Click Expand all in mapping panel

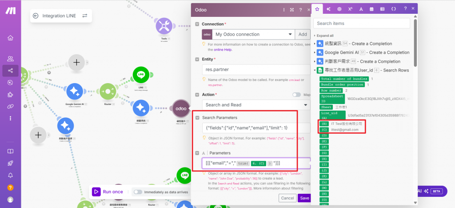[325, 36]
